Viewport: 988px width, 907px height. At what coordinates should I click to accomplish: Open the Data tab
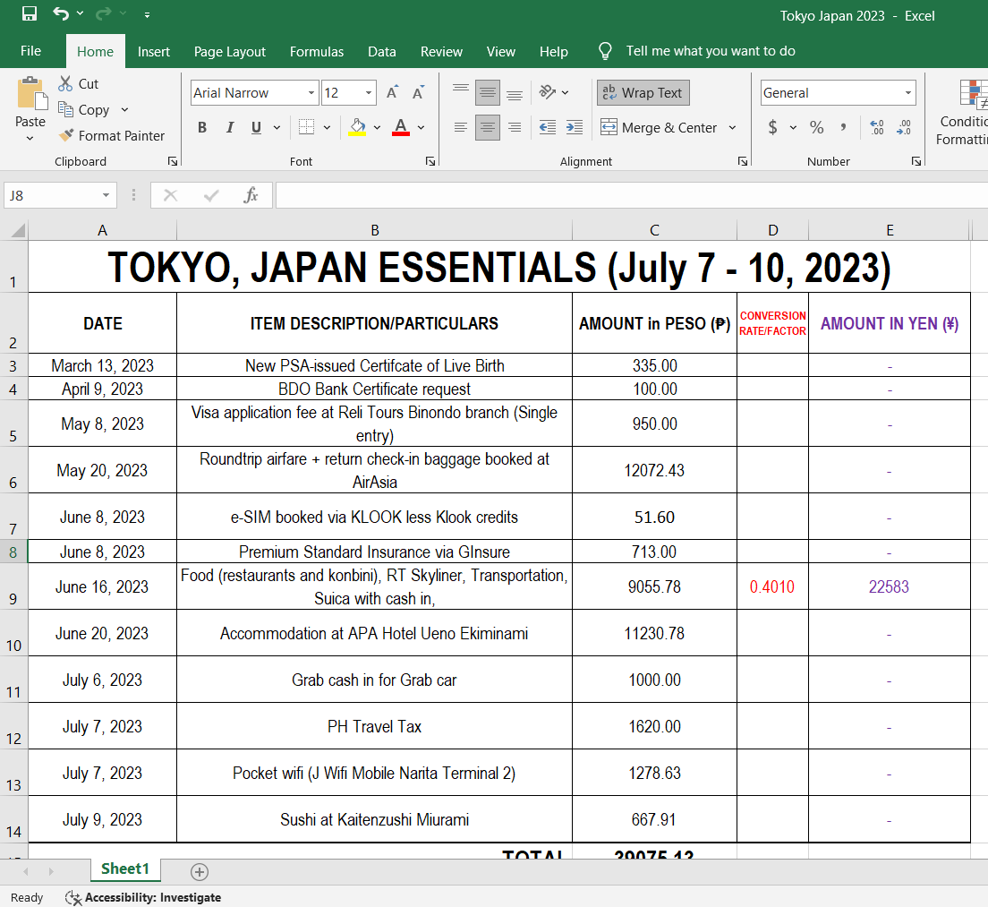click(x=382, y=52)
